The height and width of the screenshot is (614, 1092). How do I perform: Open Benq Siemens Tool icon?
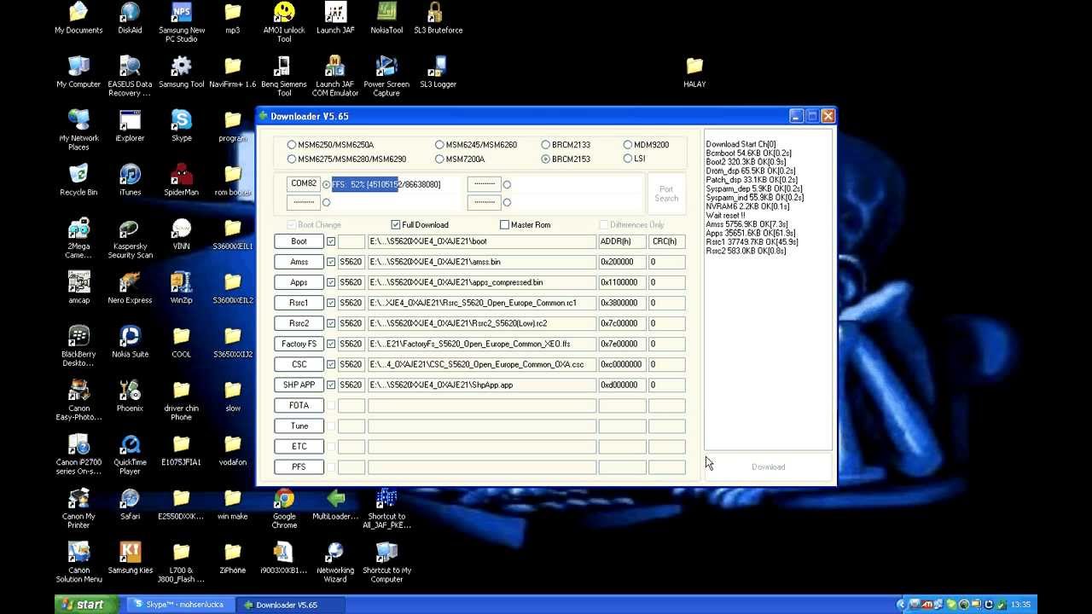(284, 77)
